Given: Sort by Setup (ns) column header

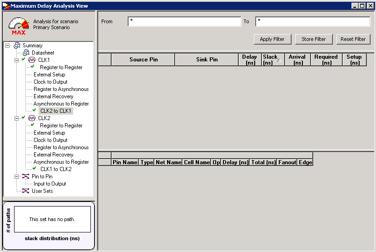Looking at the screenshot, I should [354, 60].
